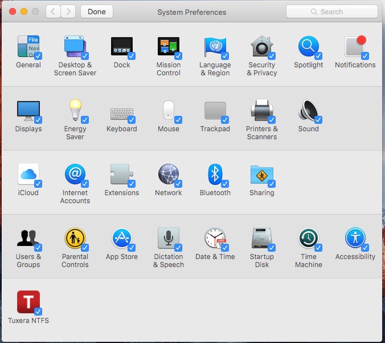Open the Energy Saver pane
Viewport: 385px width, 343px height.
point(75,111)
